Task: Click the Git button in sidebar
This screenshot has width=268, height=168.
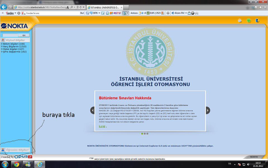Action: click(24, 35)
